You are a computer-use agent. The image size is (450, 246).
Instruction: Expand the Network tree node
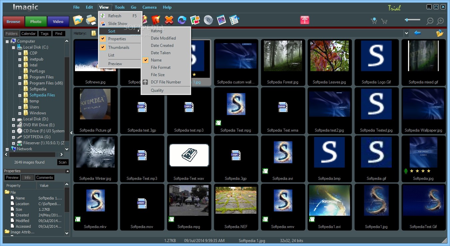point(7,149)
